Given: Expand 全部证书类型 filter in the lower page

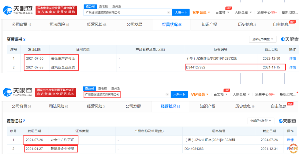Looking at the screenshot, I should click(x=261, y=121).
